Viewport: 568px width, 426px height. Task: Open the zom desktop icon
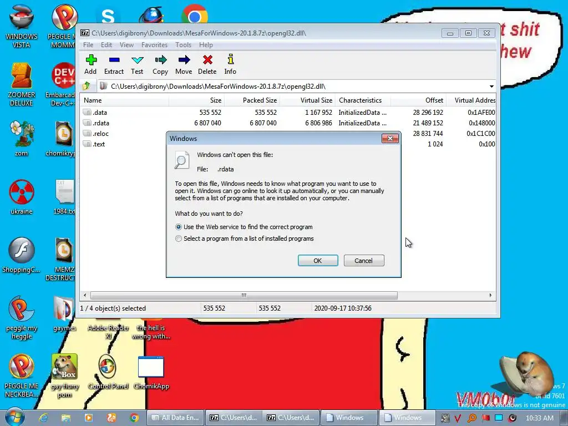point(22,139)
